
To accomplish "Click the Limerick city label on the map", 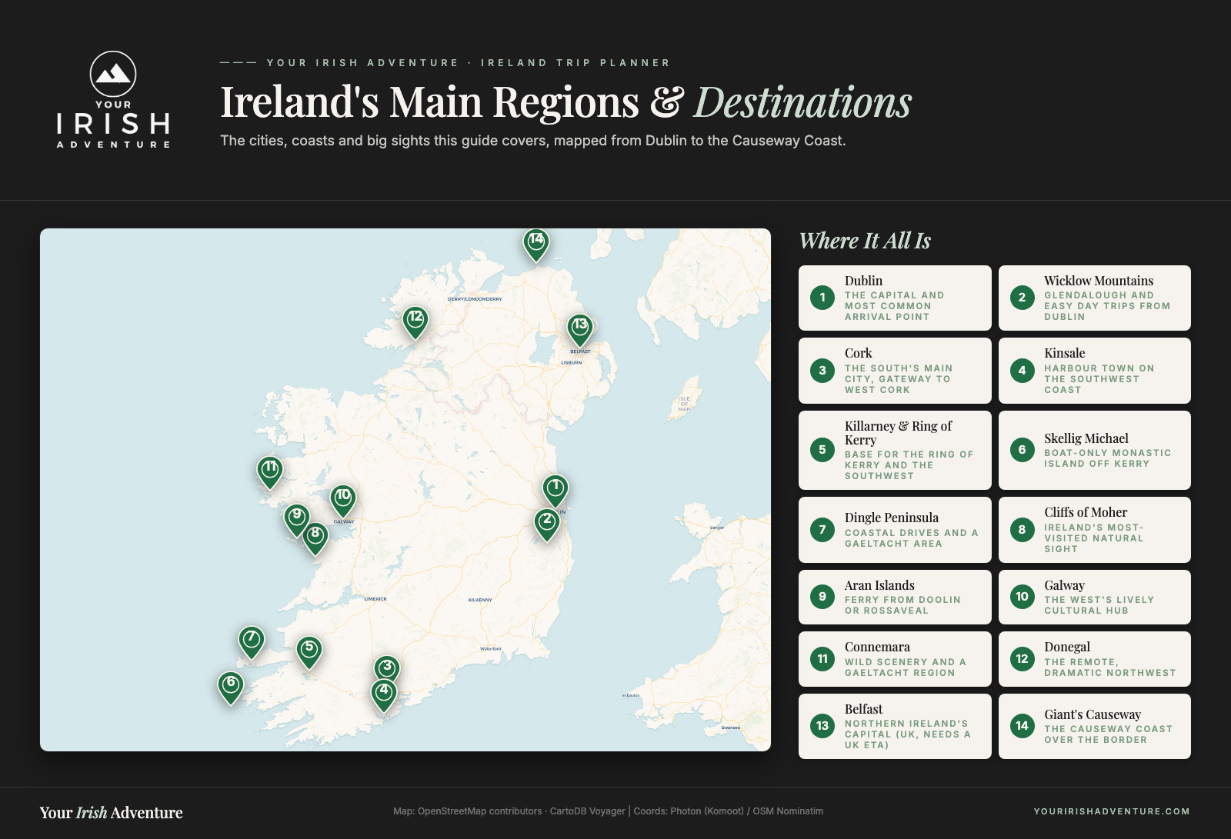I will [375, 599].
